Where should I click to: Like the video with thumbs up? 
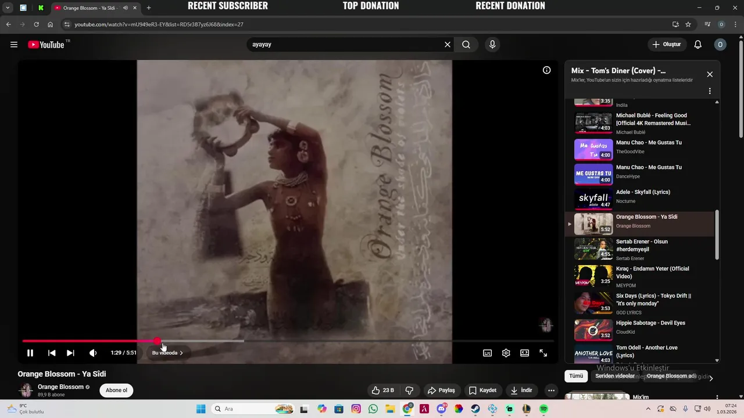point(383,390)
